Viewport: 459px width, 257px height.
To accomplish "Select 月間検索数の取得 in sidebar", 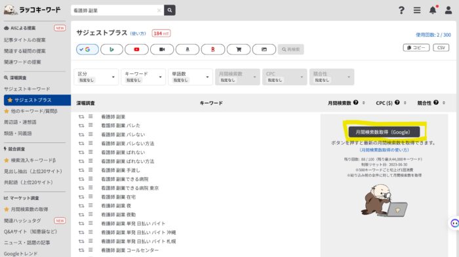I will 26,209.
